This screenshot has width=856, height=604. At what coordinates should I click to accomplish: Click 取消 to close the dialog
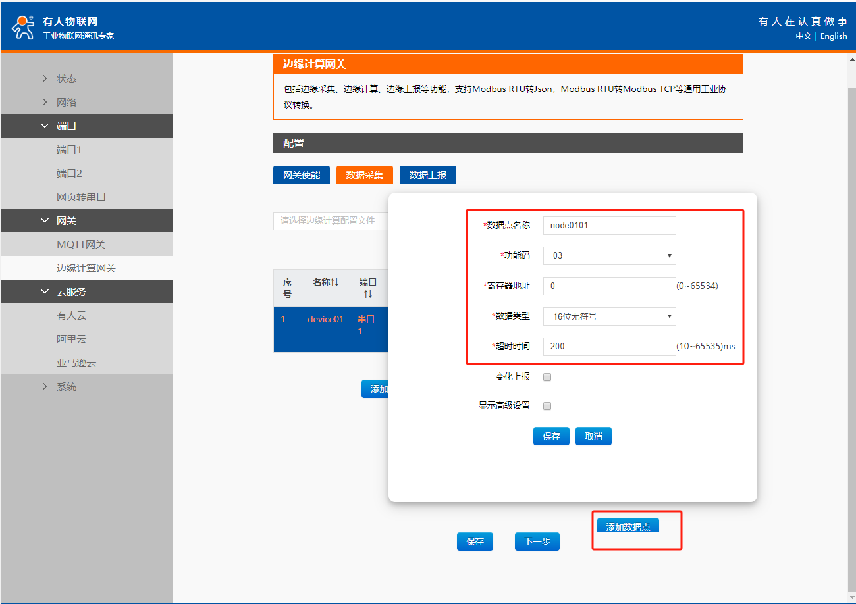coord(593,436)
